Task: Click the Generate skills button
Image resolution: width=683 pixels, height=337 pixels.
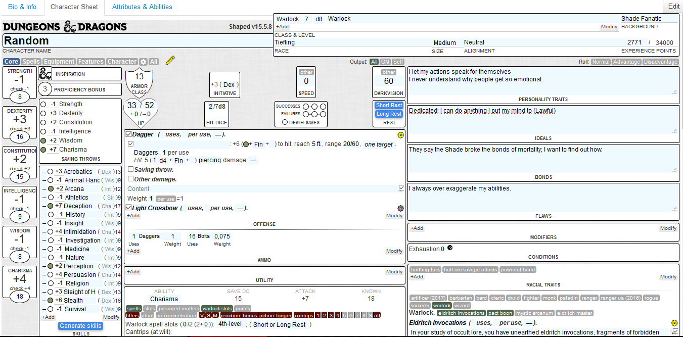Action: coord(81,326)
